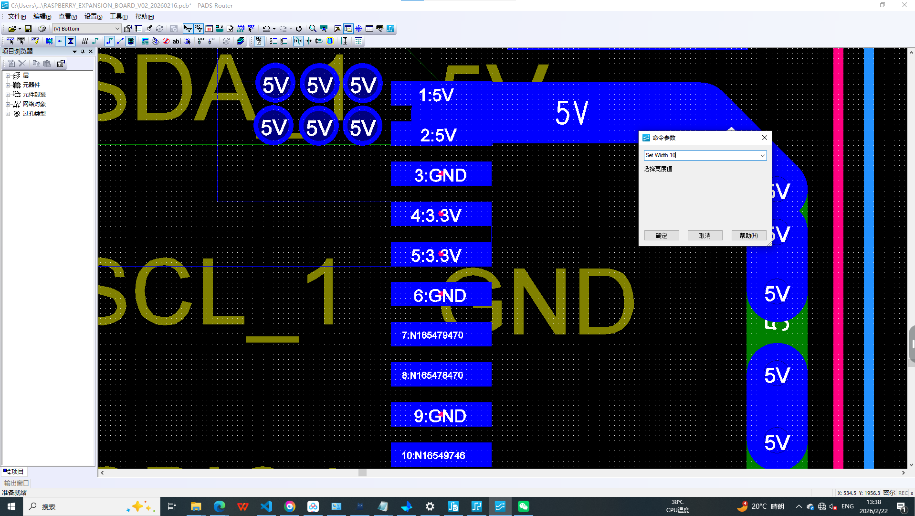Open the 查看(V) menu
This screenshot has width=915, height=516.
[68, 16]
